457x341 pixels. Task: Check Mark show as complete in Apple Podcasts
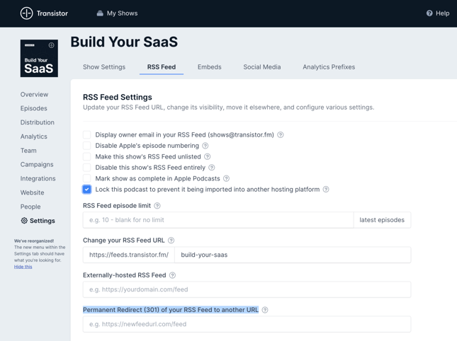[87, 178]
